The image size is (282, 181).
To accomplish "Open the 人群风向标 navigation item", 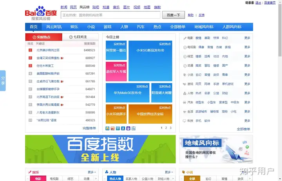I will coord(232,27).
